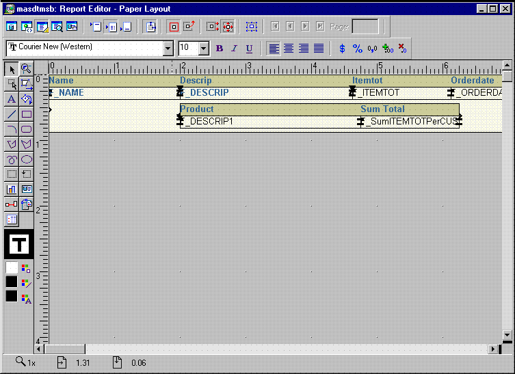The image size is (515, 374).
Task: Select the Reshape tool
Action: (26, 84)
